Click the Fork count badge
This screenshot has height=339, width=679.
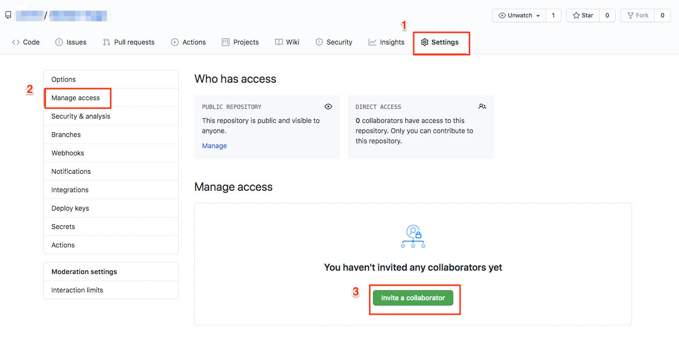point(662,15)
